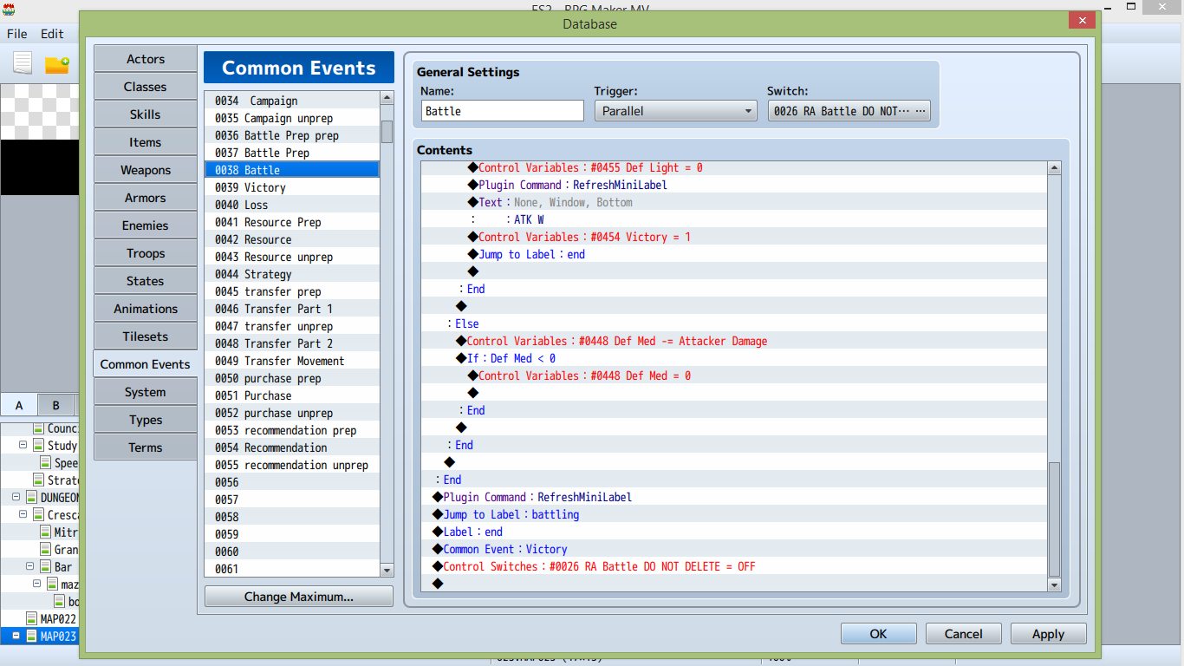Switch to the Actors tab
Image resolution: width=1184 pixels, height=666 pixels.
(146, 59)
